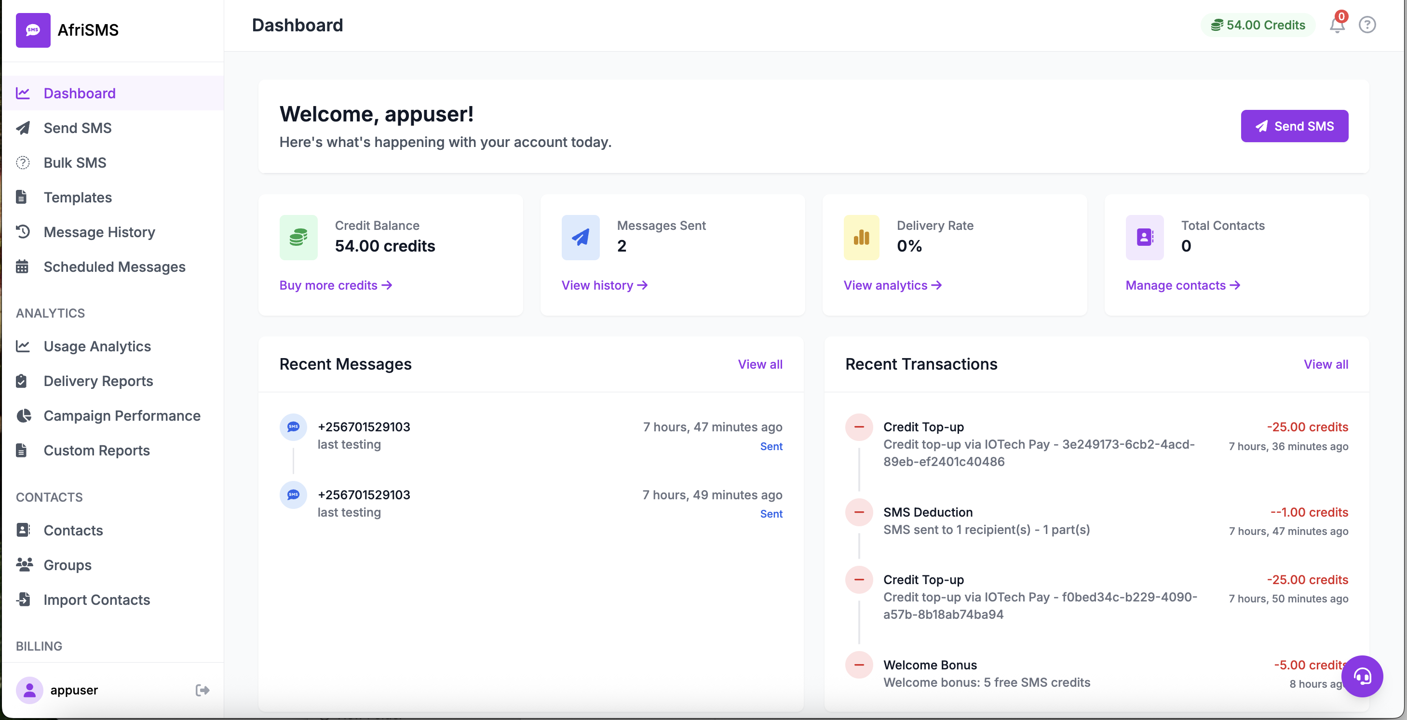Screen dimensions: 1407x720
Task: Click View all in Recent Transactions
Action: point(1326,364)
